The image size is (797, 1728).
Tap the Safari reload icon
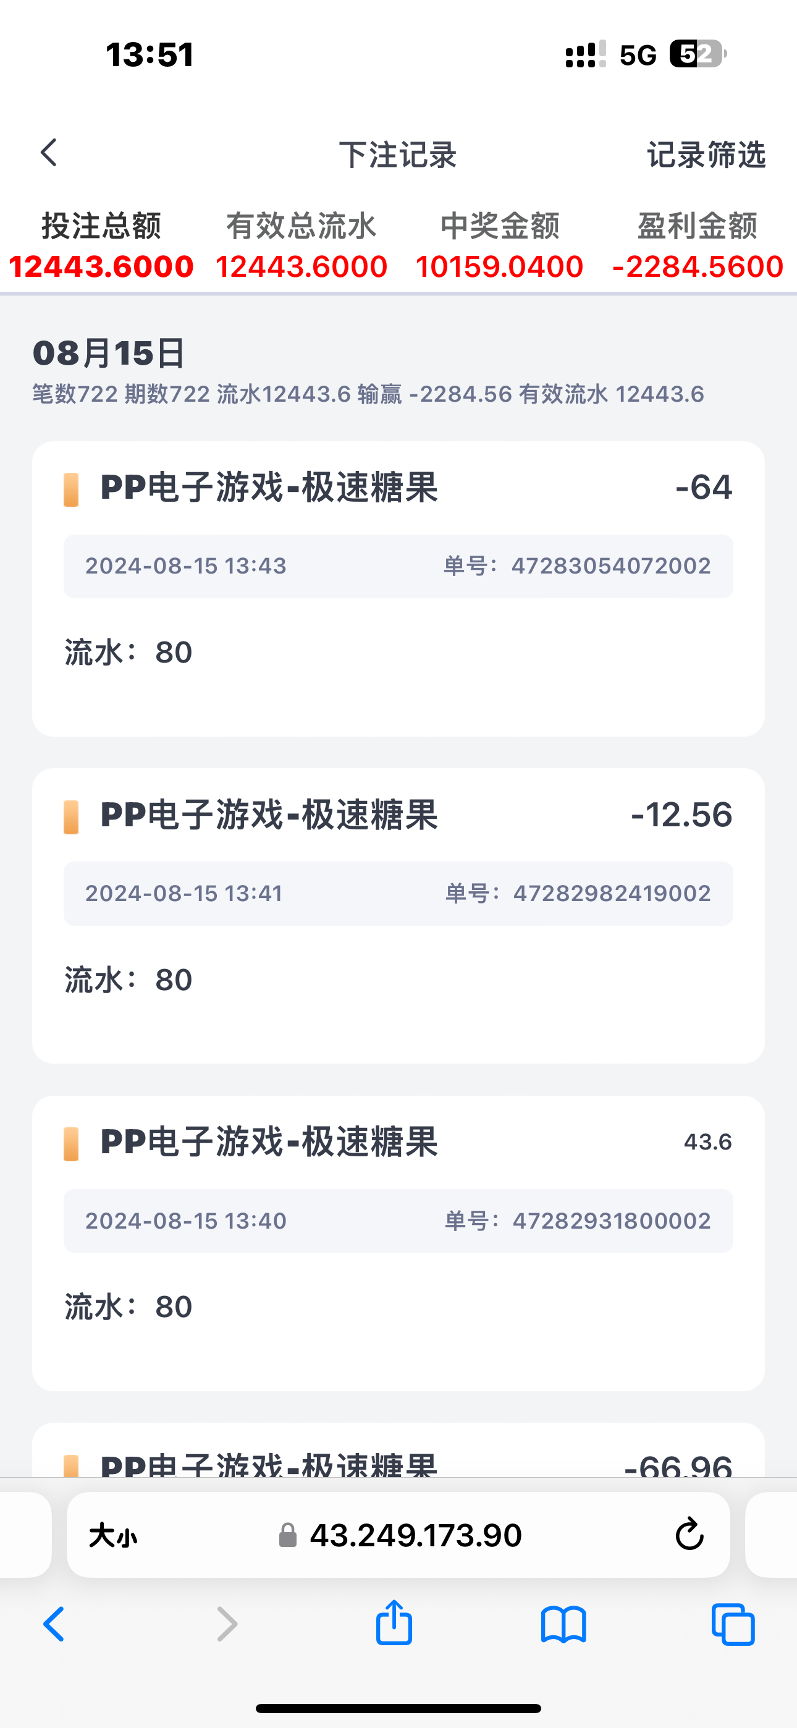point(689,1535)
